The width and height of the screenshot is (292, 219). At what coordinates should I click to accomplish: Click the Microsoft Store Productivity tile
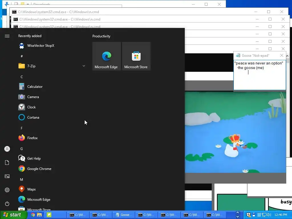(x=136, y=56)
